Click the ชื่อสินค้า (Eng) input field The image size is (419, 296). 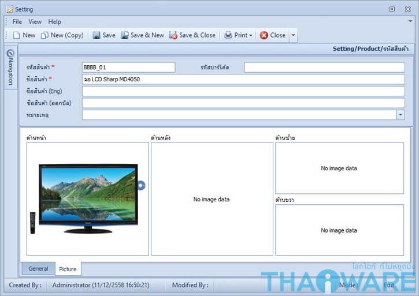click(x=243, y=91)
